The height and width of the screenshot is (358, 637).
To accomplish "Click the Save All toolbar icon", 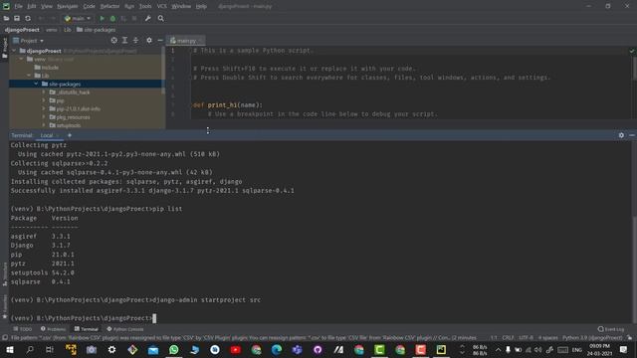I will [x=17, y=18].
